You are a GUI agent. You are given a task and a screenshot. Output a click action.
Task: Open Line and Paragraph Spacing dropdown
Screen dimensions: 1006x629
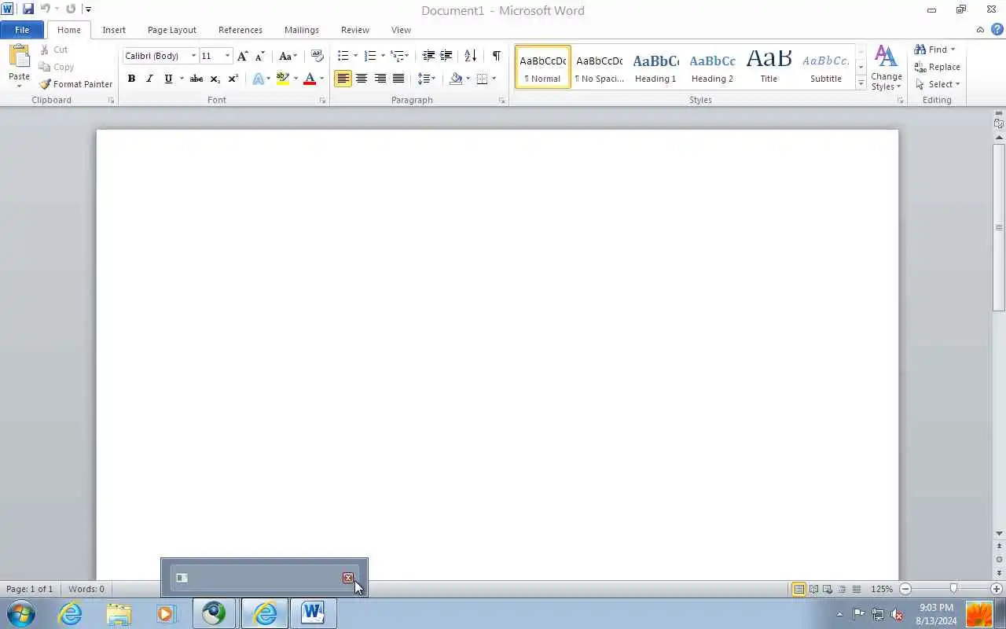pos(426,79)
